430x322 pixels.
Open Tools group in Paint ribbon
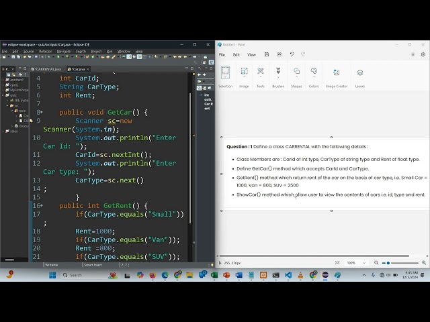click(261, 73)
